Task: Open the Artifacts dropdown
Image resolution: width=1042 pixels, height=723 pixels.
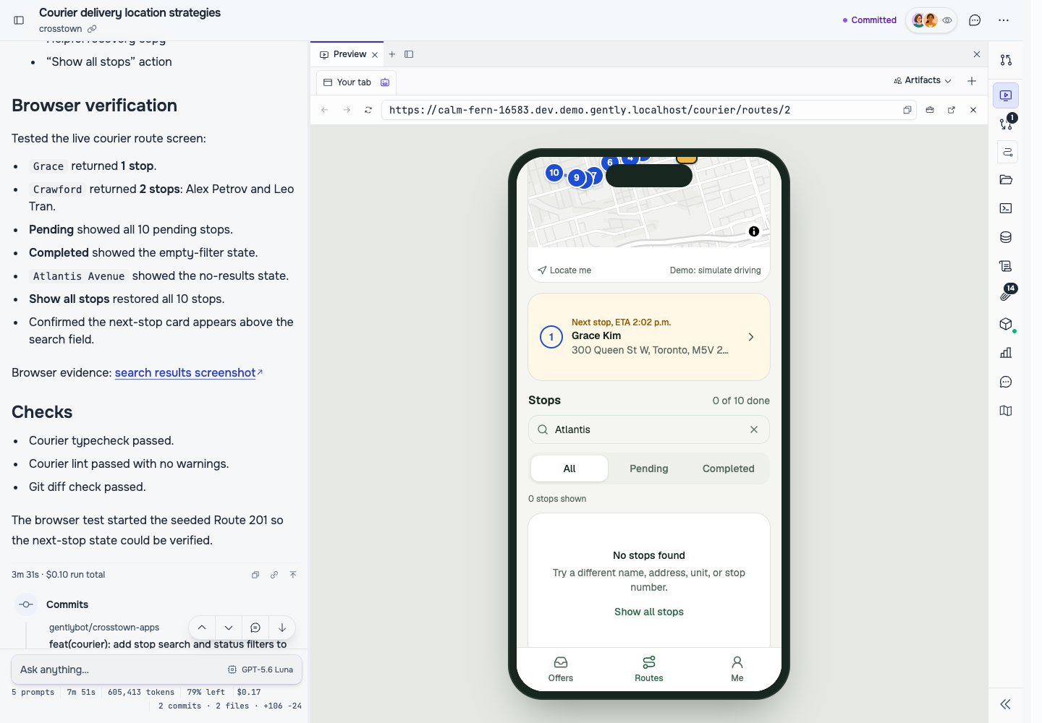Action: [923, 80]
